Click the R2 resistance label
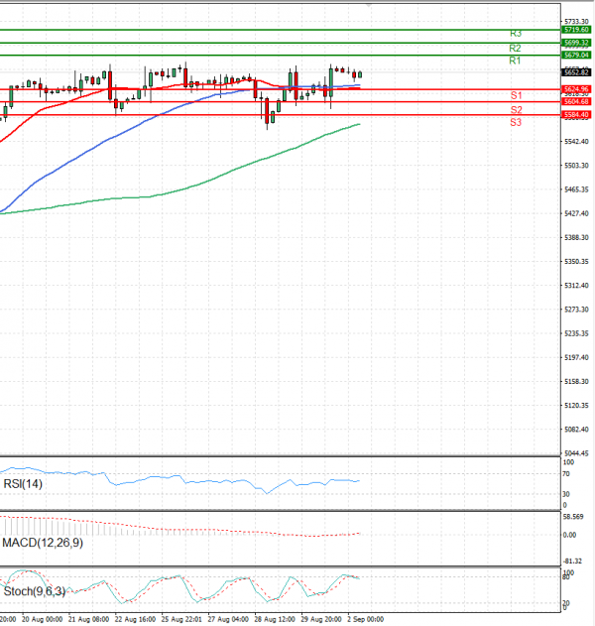 [x=516, y=49]
